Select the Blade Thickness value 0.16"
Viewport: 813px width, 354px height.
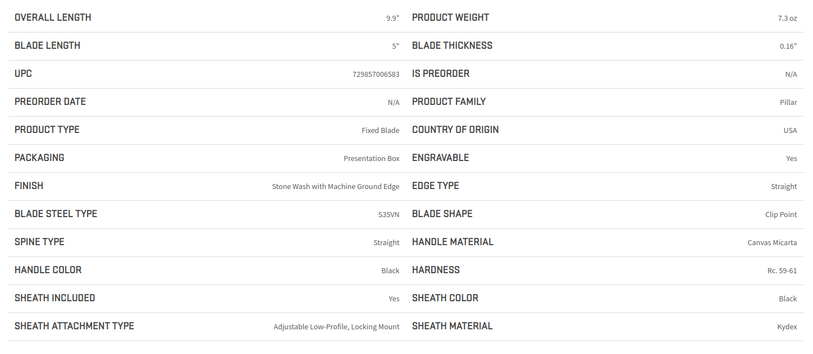tap(788, 46)
